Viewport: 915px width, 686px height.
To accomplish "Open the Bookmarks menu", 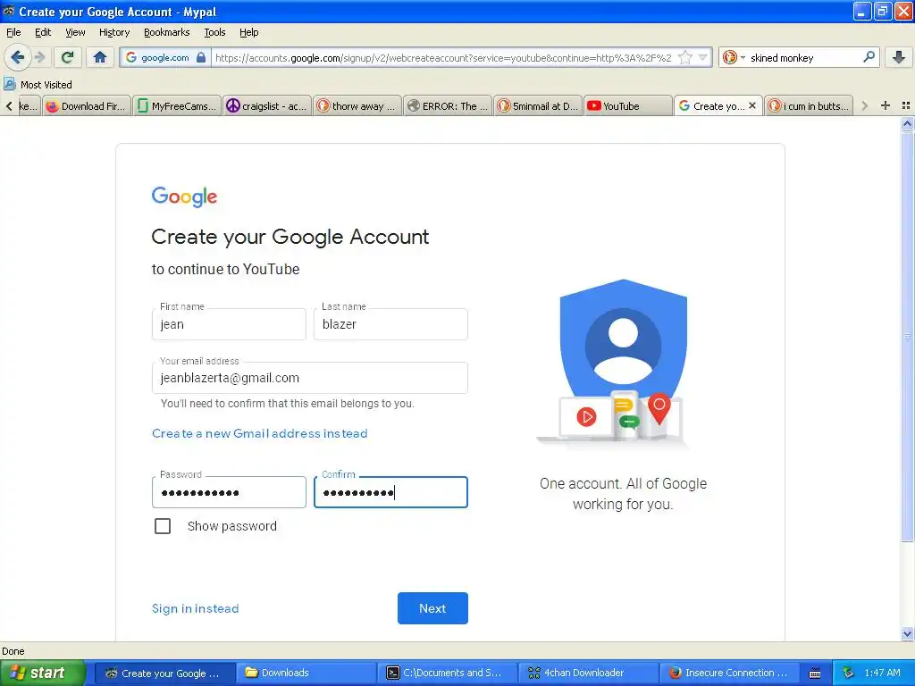I will (x=166, y=32).
